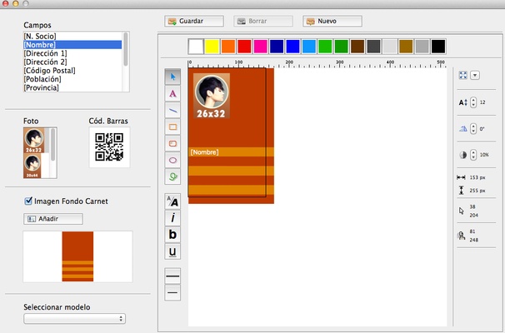Click the rotation angle stepper
Viewport: 505px width, 333px height.
coord(473,129)
